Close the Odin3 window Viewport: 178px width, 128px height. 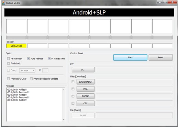(172, 2)
